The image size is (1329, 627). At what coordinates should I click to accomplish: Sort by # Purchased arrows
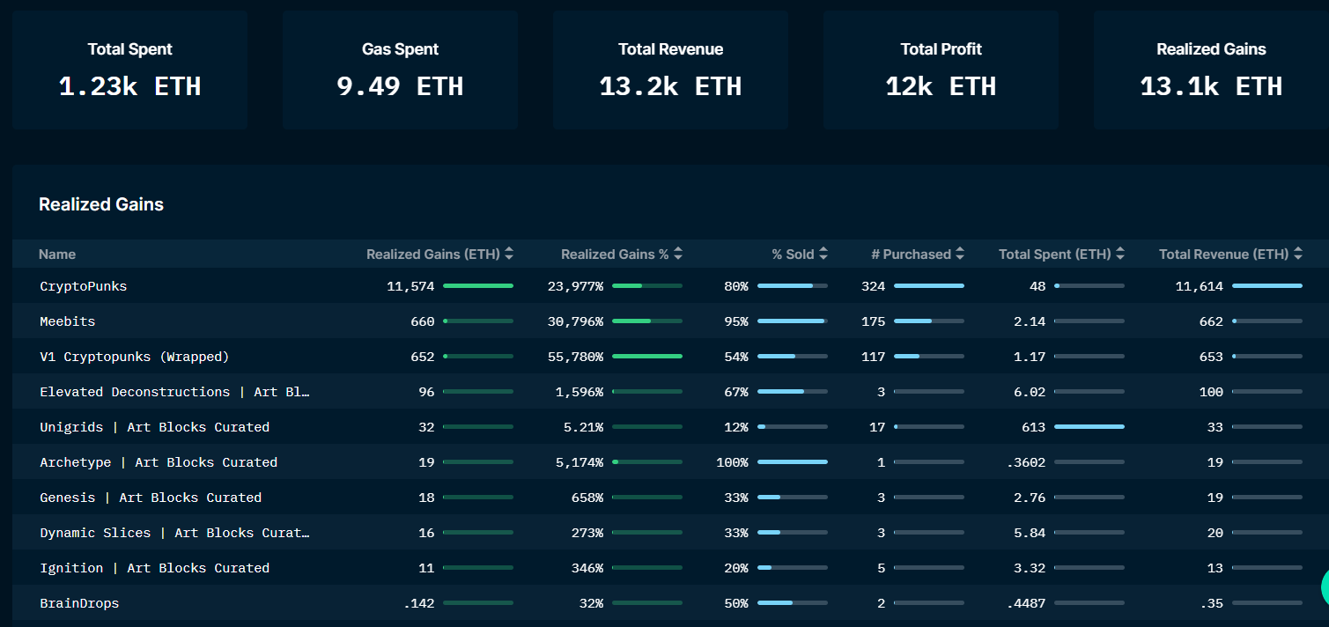pyautogui.click(x=960, y=254)
